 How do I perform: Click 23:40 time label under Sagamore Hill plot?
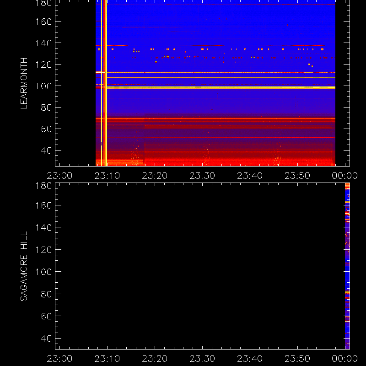click(x=250, y=359)
